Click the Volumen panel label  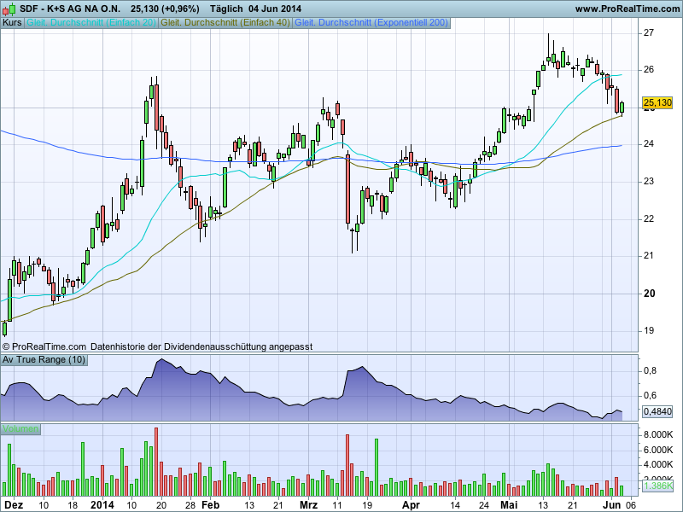20,429
